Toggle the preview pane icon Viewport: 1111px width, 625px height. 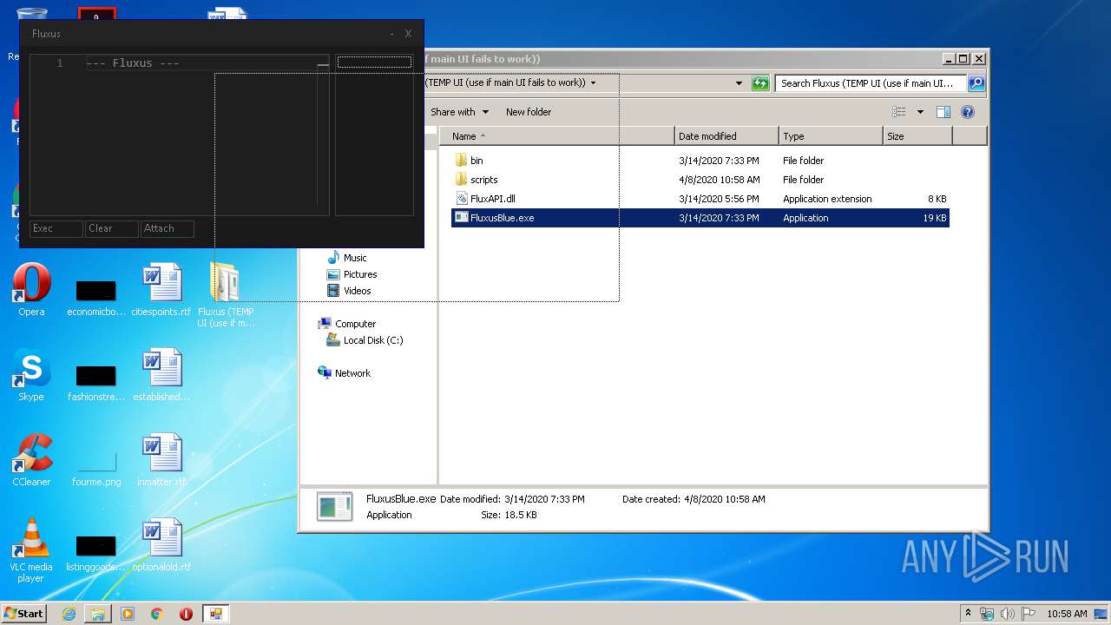tap(943, 112)
